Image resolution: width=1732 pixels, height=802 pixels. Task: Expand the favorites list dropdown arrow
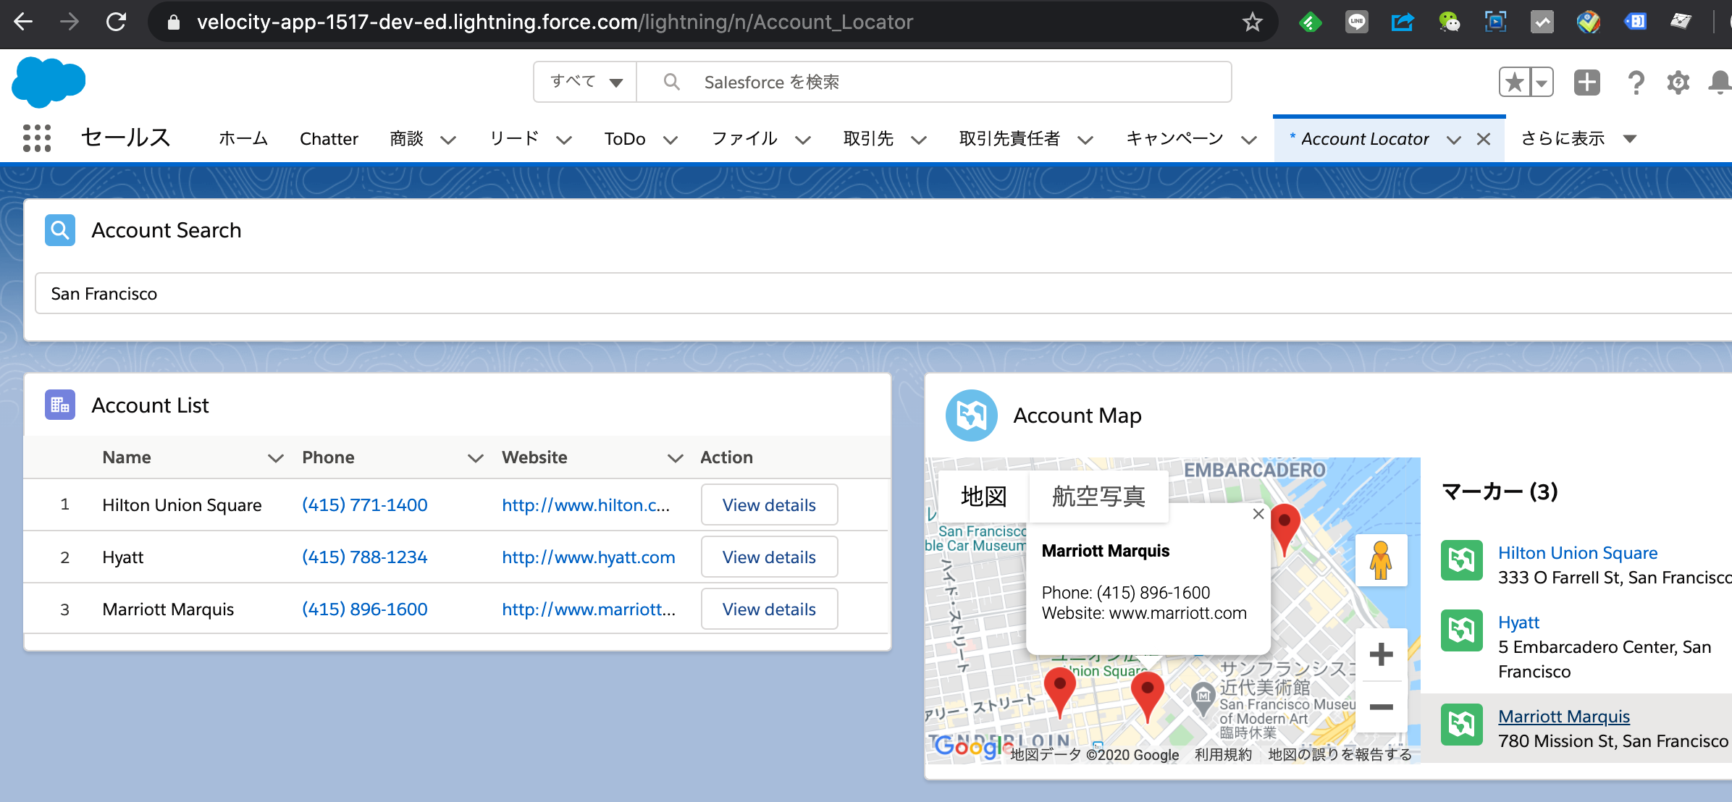(1542, 82)
